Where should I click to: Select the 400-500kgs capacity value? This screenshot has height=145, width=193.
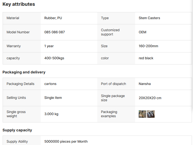(54, 58)
